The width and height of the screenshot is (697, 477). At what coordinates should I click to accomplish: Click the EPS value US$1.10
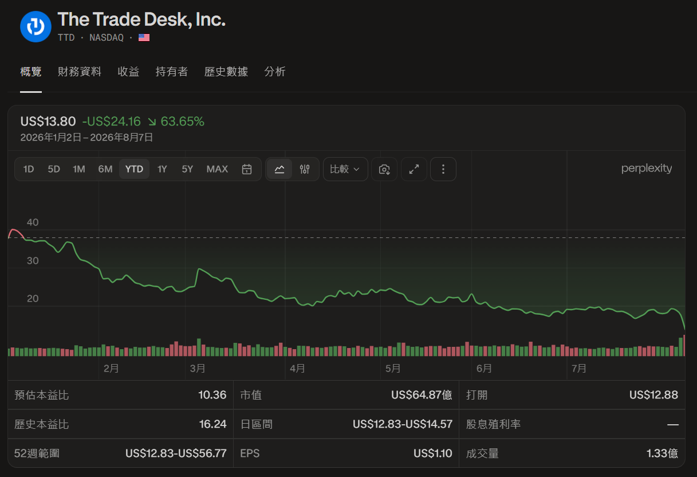[433, 453]
